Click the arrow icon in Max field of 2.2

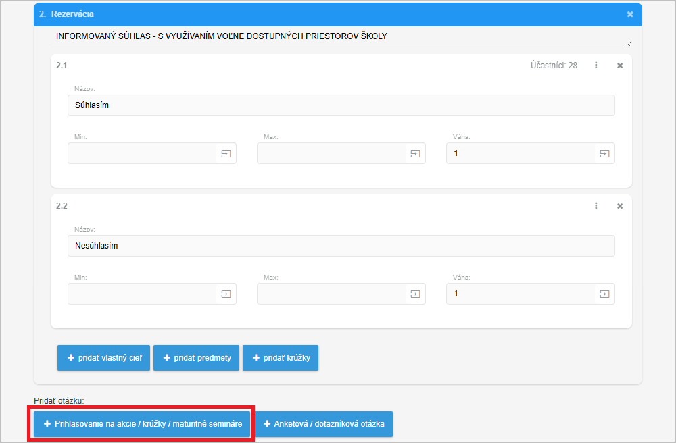pos(415,294)
